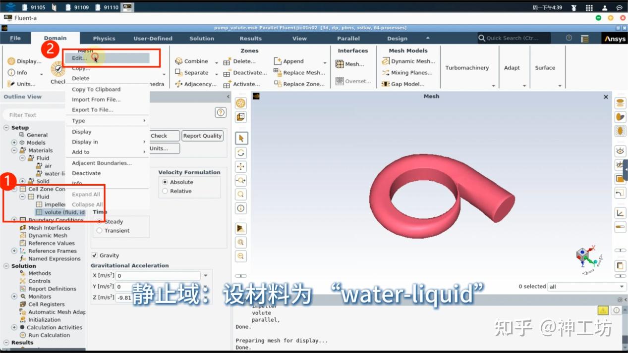Click the Append button in Zones
This screenshot has width=628, height=353.
point(289,61)
